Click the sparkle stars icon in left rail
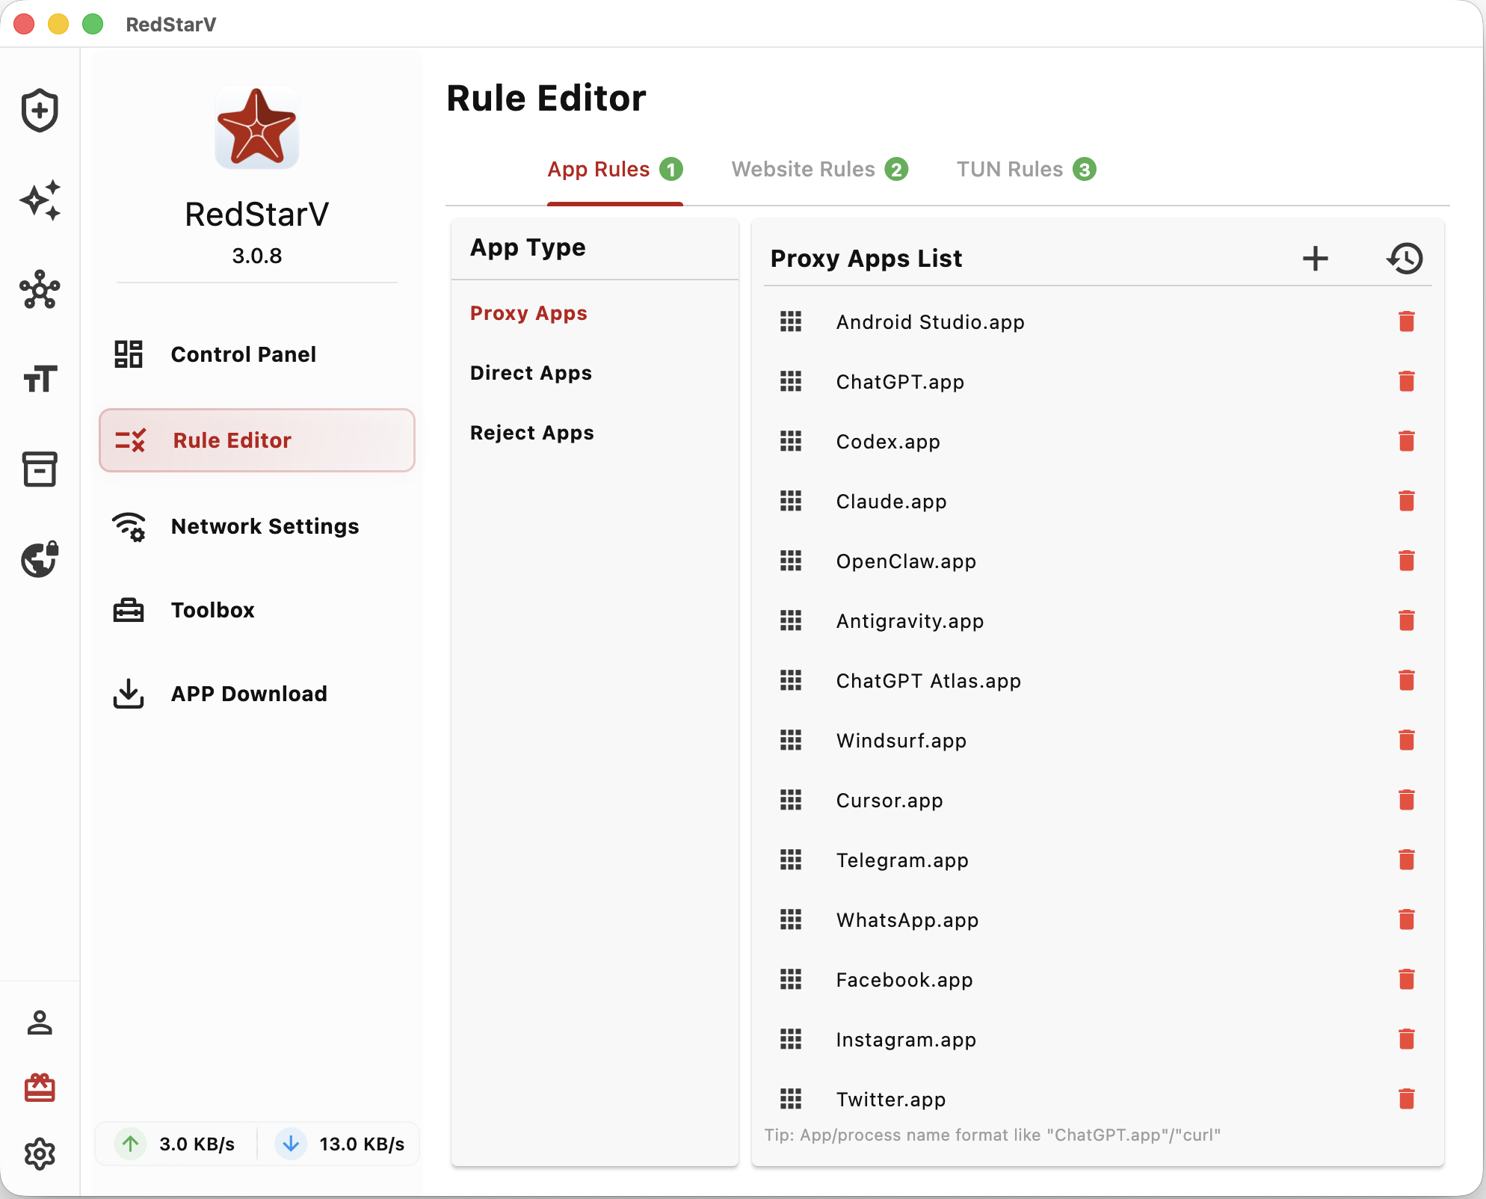Image resolution: width=1486 pixels, height=1199 pixels. (40, 200)
